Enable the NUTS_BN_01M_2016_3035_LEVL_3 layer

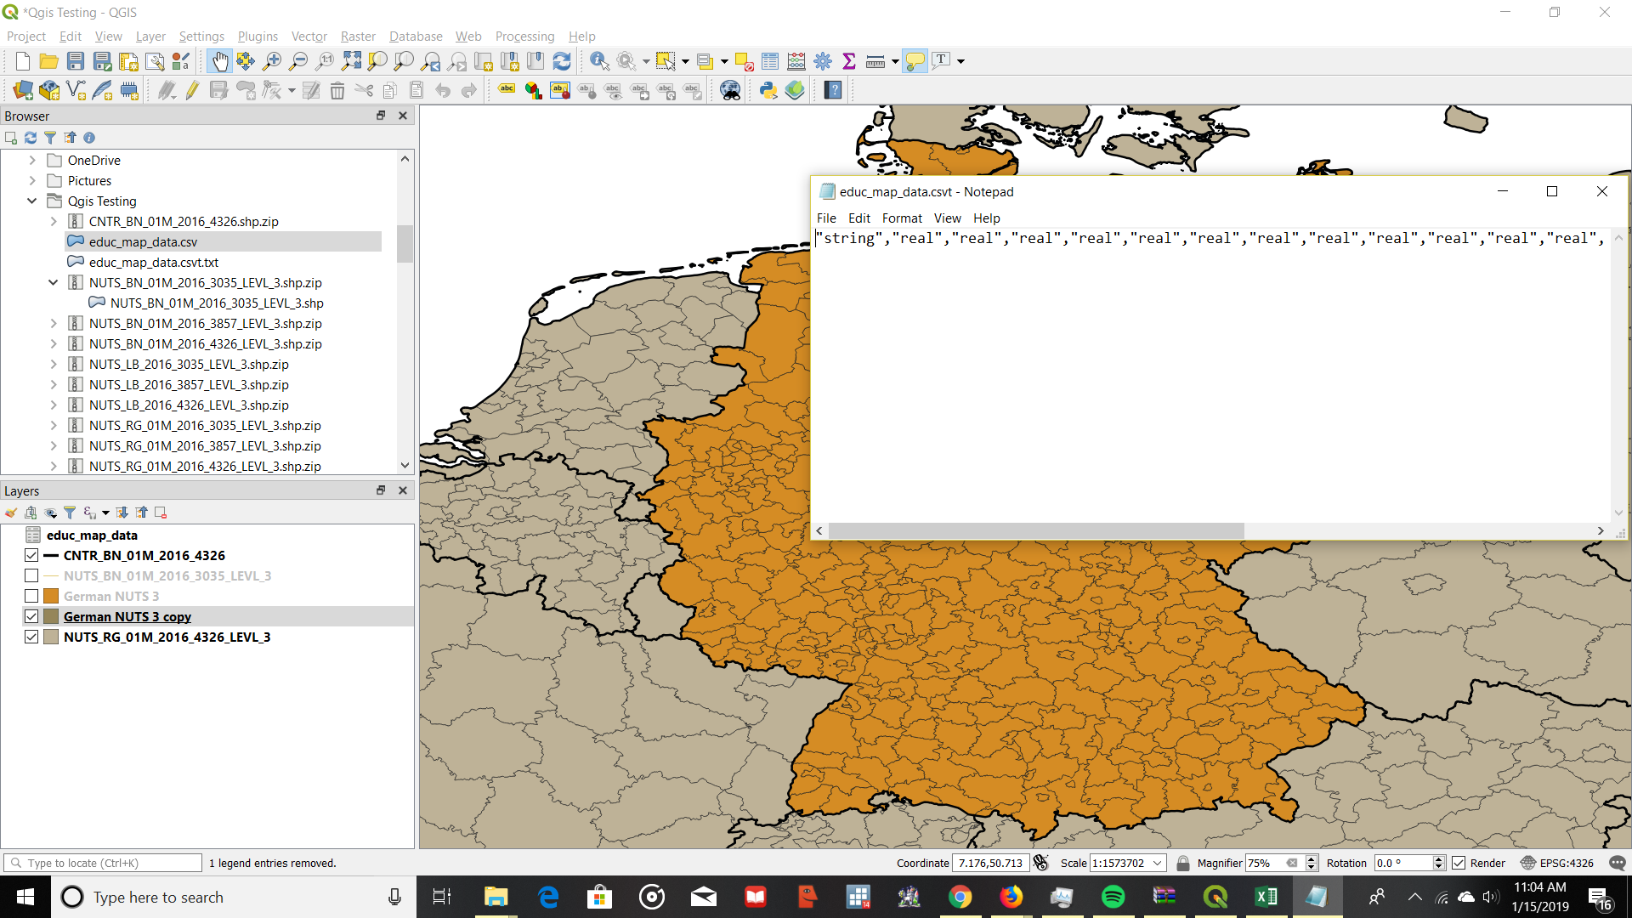pyautogui.click(x=31, y=575)
